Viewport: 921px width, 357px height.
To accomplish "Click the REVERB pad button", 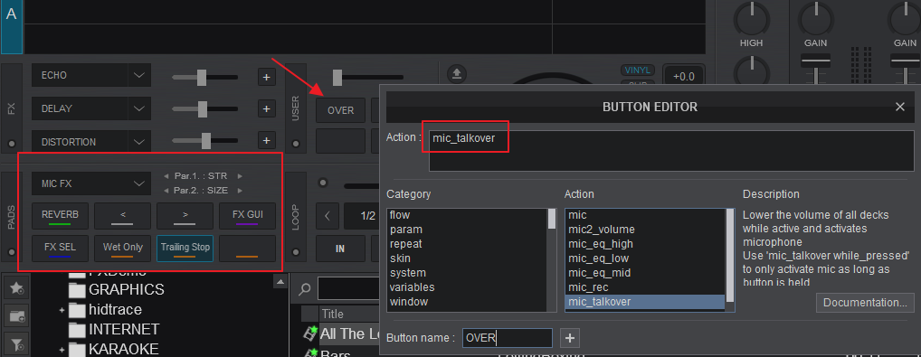I will tap(61, 216).
